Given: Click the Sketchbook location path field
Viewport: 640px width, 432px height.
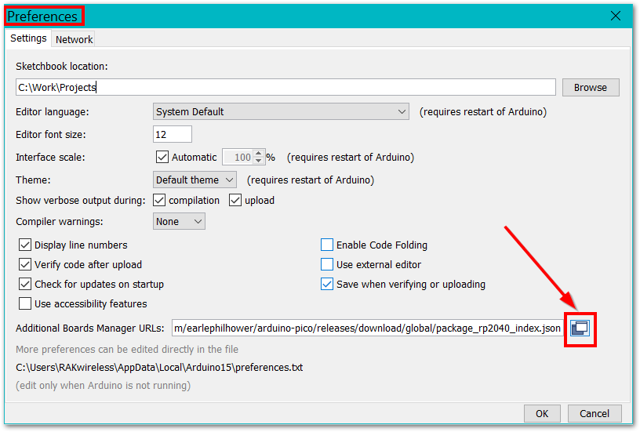Looking at the screenshot, I should coord(285,87).
